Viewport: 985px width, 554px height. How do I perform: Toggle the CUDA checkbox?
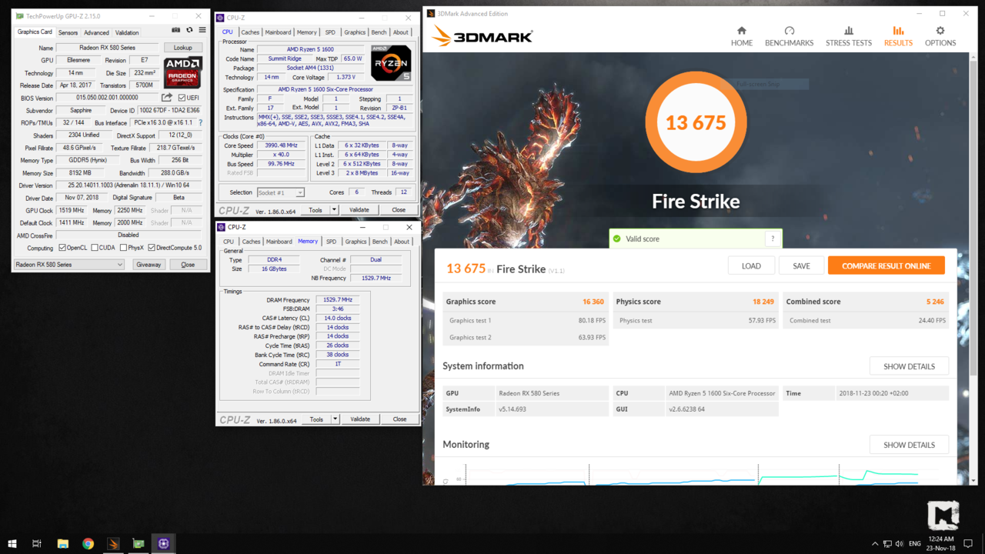(94, 248)
